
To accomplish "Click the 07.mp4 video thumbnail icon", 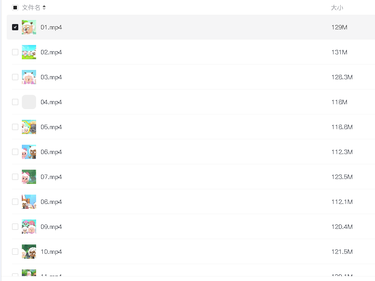I will click(29, 177).
